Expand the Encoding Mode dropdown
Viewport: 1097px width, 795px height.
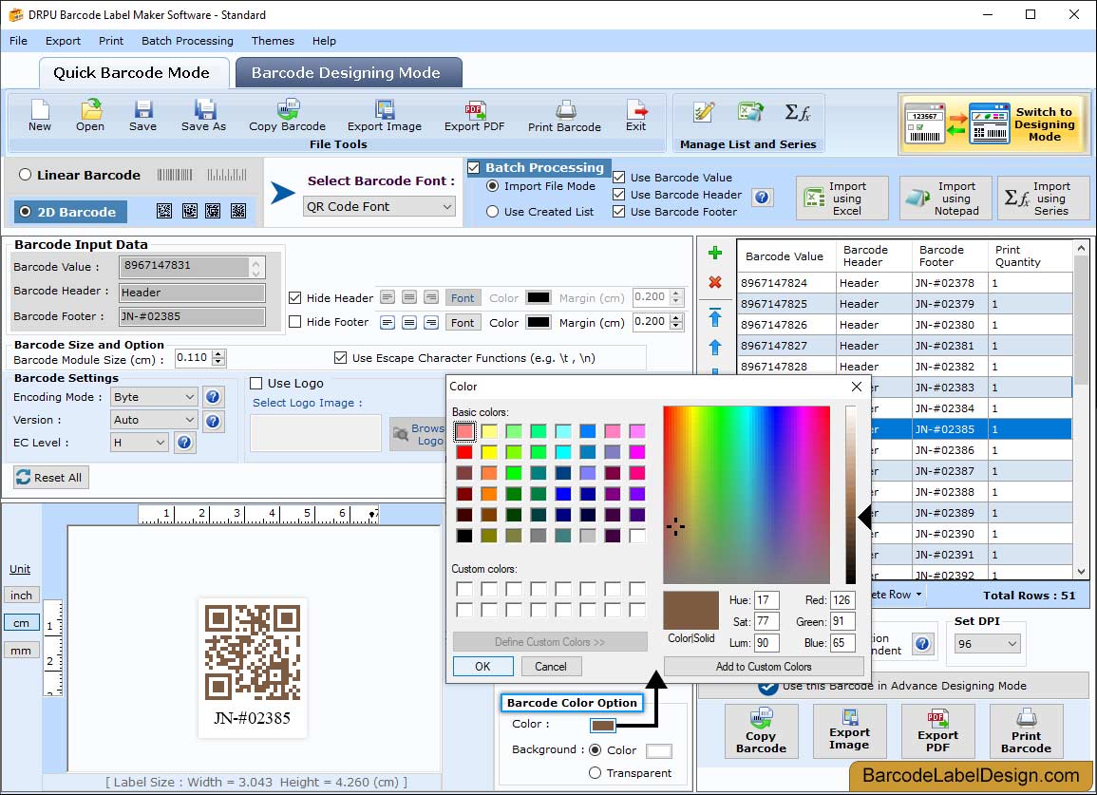[154, 397]
